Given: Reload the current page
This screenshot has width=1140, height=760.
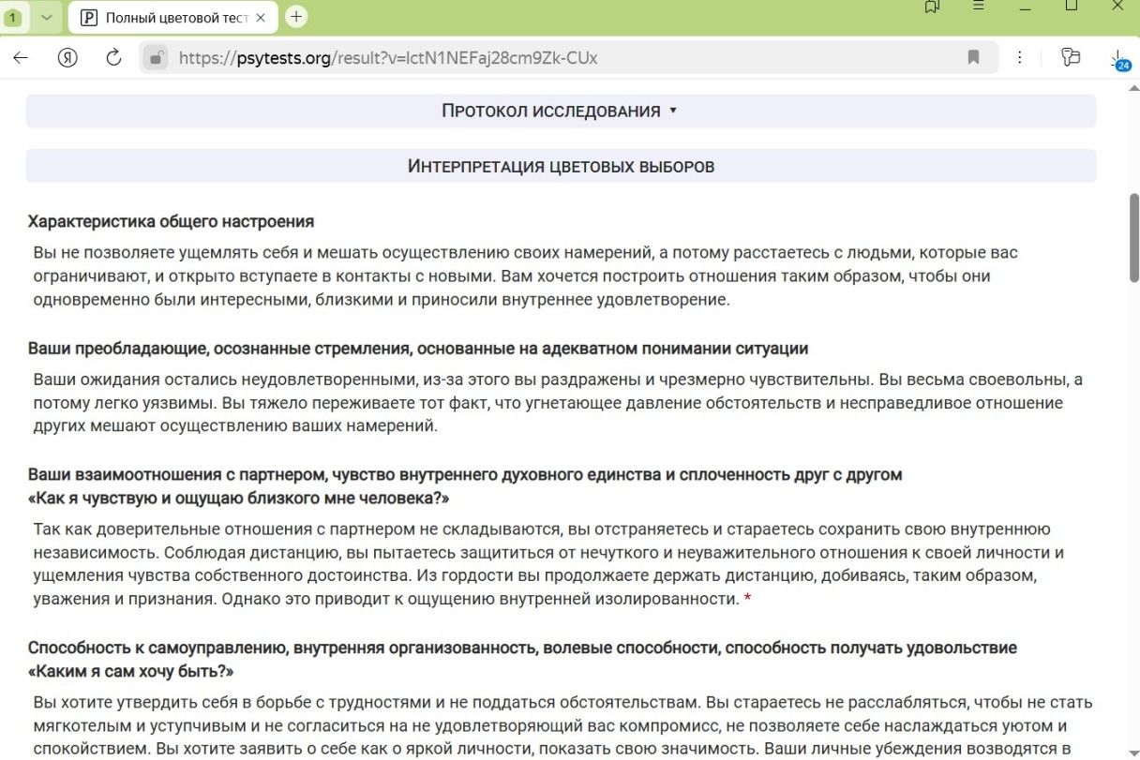Looking at the screenshot, I should (x=113, y=56).
